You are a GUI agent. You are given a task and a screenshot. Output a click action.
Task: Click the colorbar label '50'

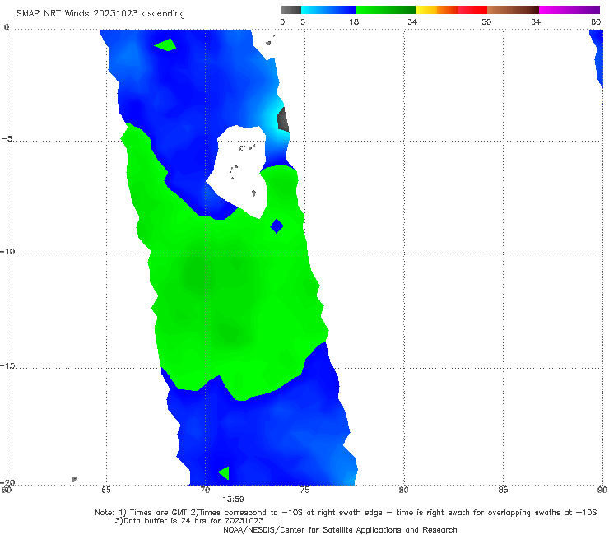[486, 22]
